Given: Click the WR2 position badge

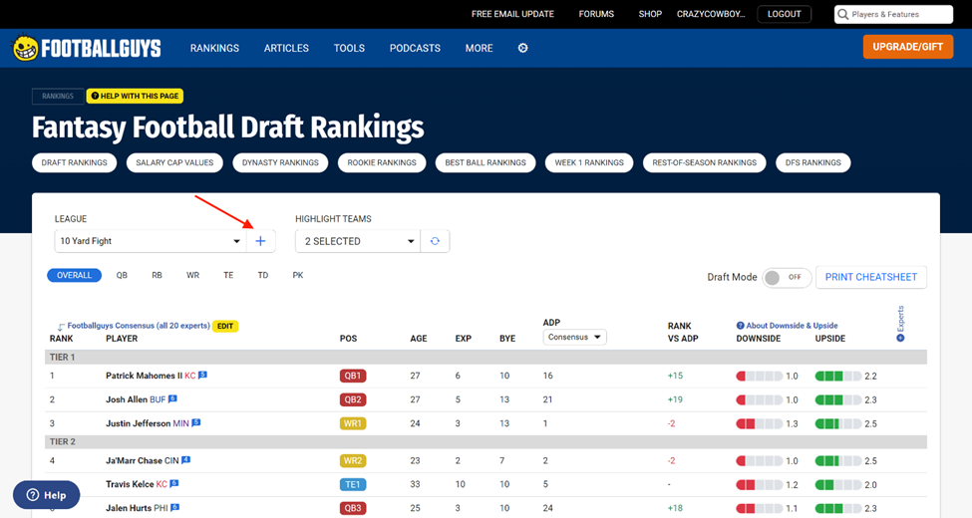Looking at the screenshot, I should point(353,461).
